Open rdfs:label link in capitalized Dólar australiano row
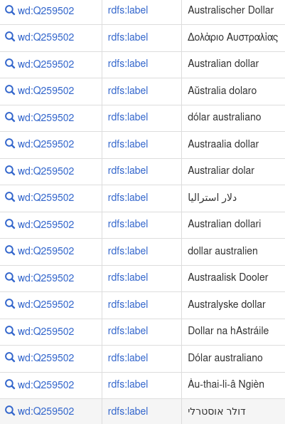The image size is (285, 424). coord(128,358)
